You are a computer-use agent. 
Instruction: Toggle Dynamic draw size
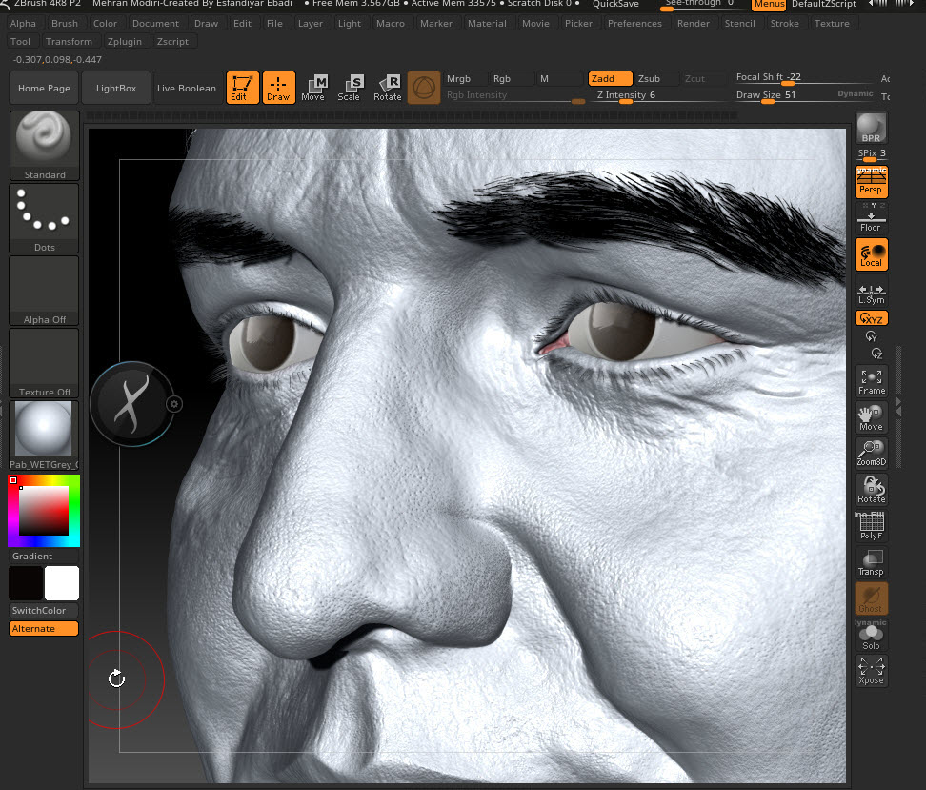click(856, 94)
